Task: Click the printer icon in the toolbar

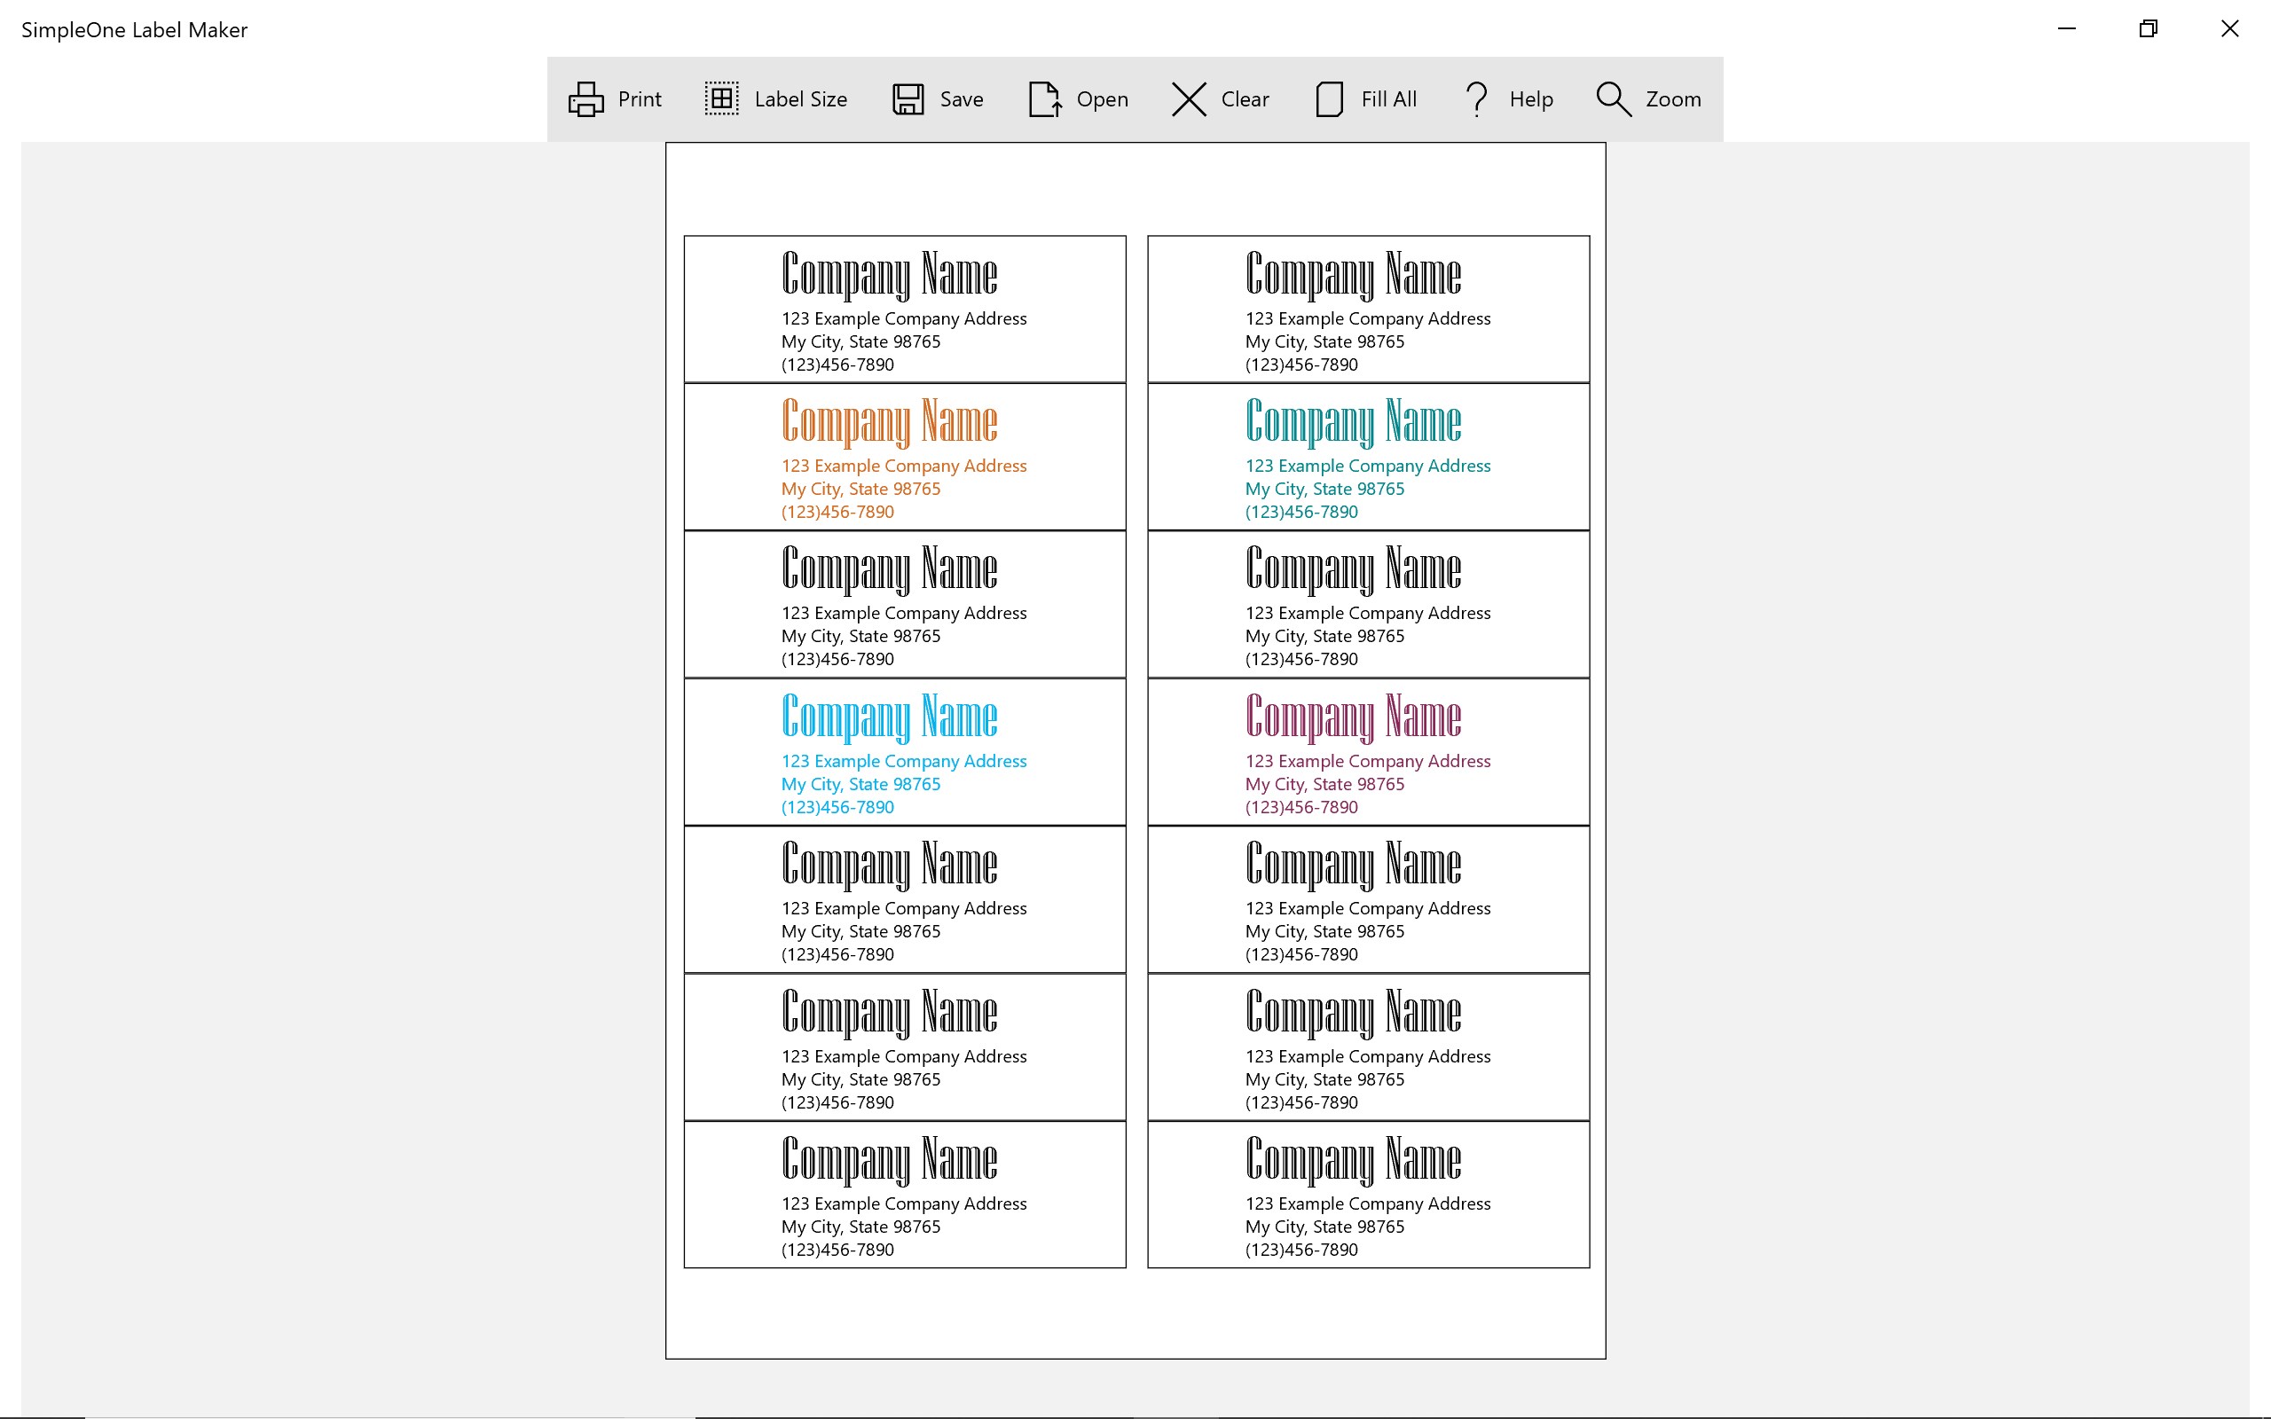Action: tap(585, 98)
